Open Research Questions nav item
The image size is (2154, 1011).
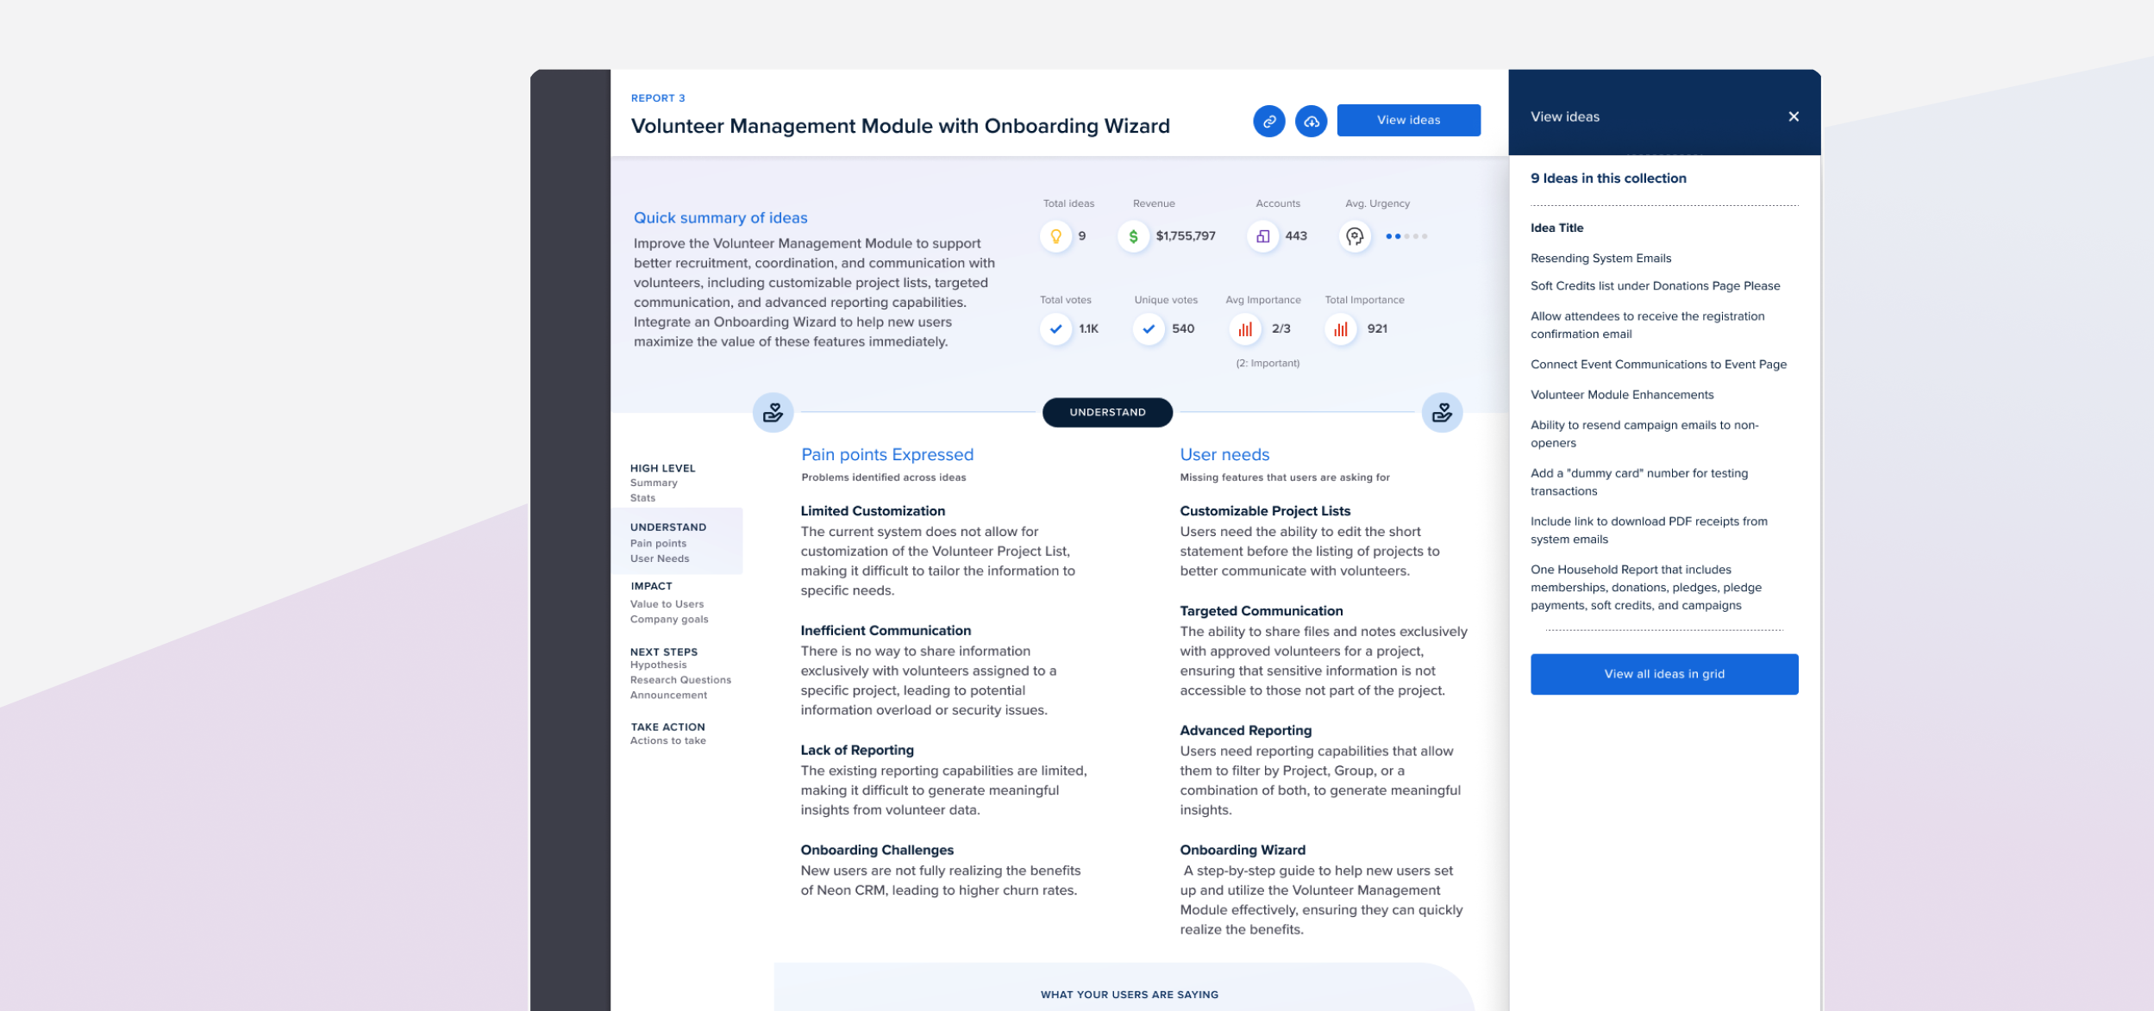pos(680,680)
